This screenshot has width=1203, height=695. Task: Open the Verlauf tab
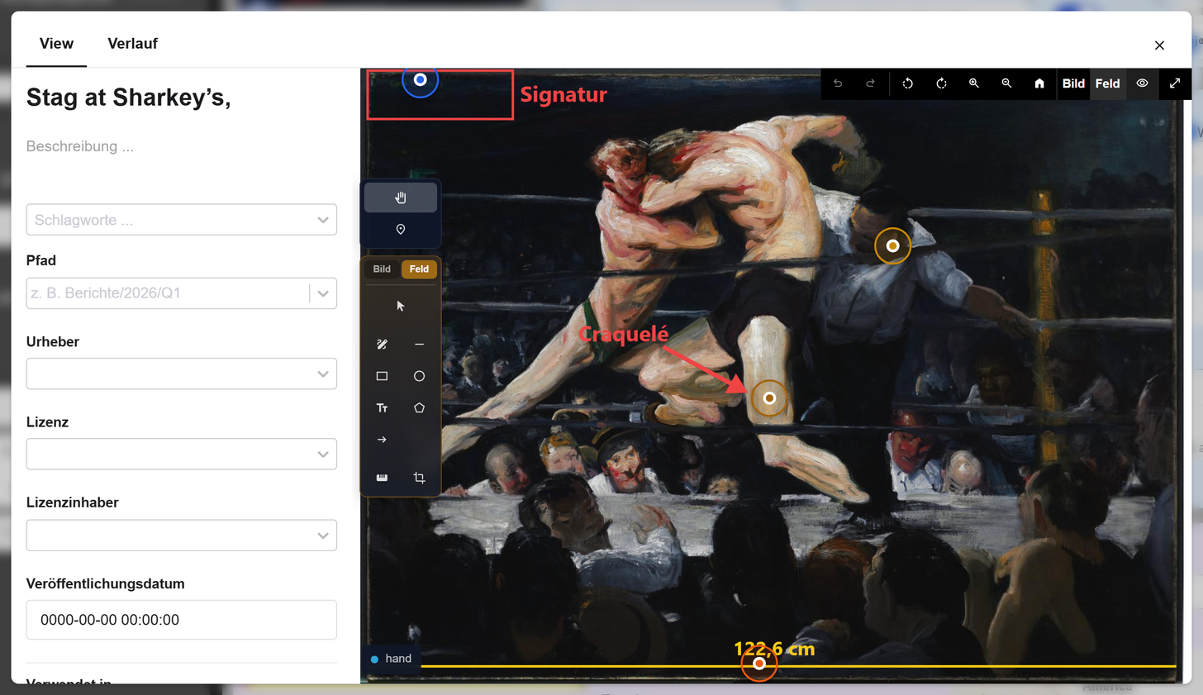[x=132, y=44]
